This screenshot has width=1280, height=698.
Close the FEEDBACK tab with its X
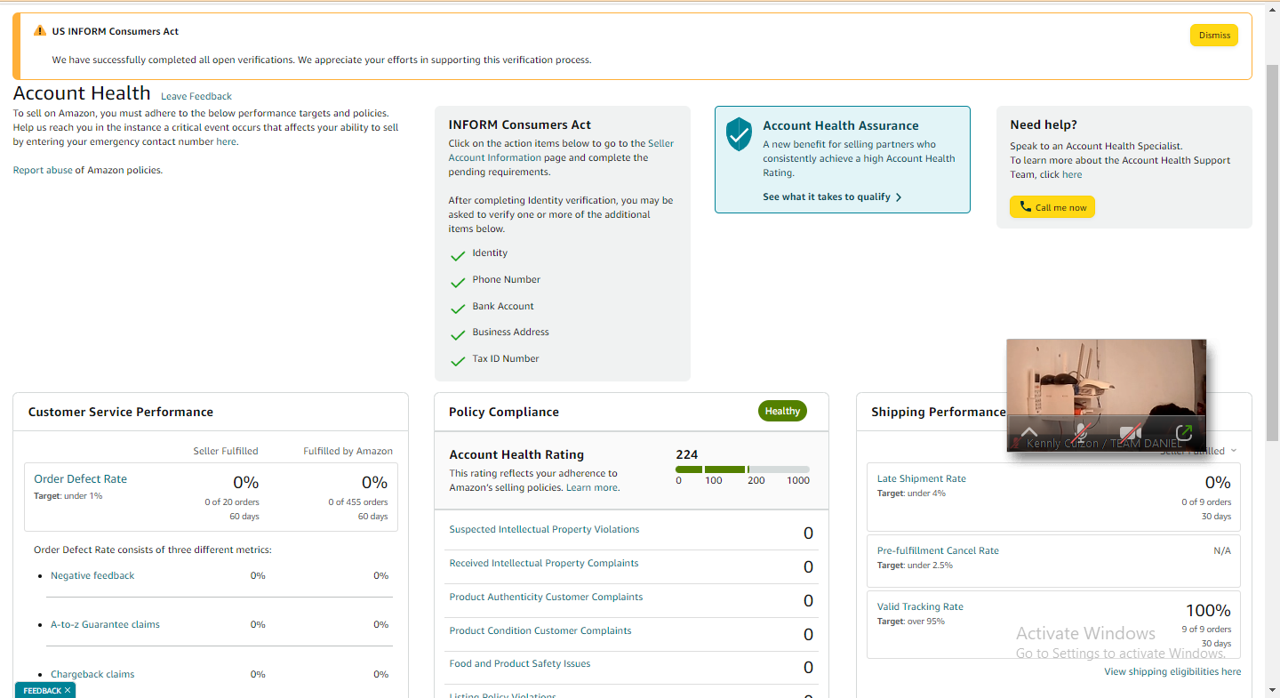(68, 690)
